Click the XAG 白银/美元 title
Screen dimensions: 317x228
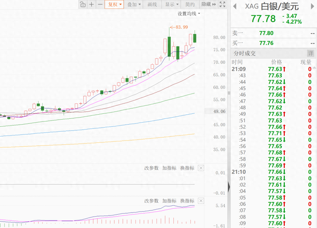(272, 6)
